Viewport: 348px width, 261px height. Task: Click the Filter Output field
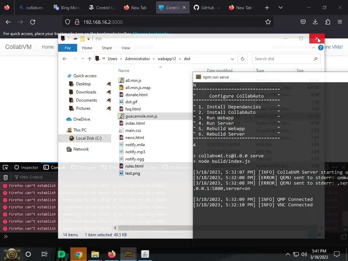tap(31, 177)
